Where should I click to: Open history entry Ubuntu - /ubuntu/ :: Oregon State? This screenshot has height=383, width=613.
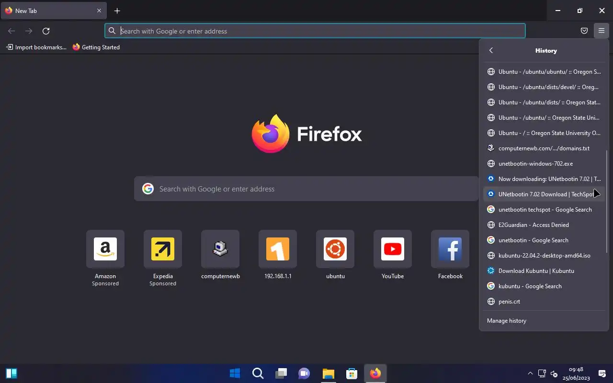click(x=544, y=118)
